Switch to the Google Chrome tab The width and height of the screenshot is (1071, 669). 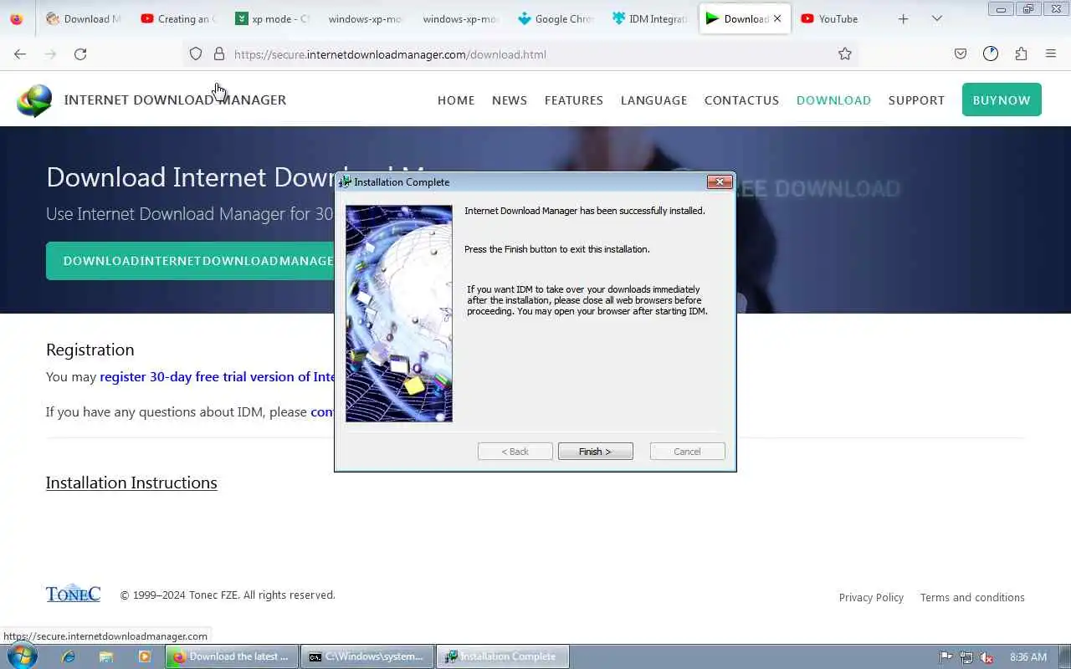tap(556, 18)
